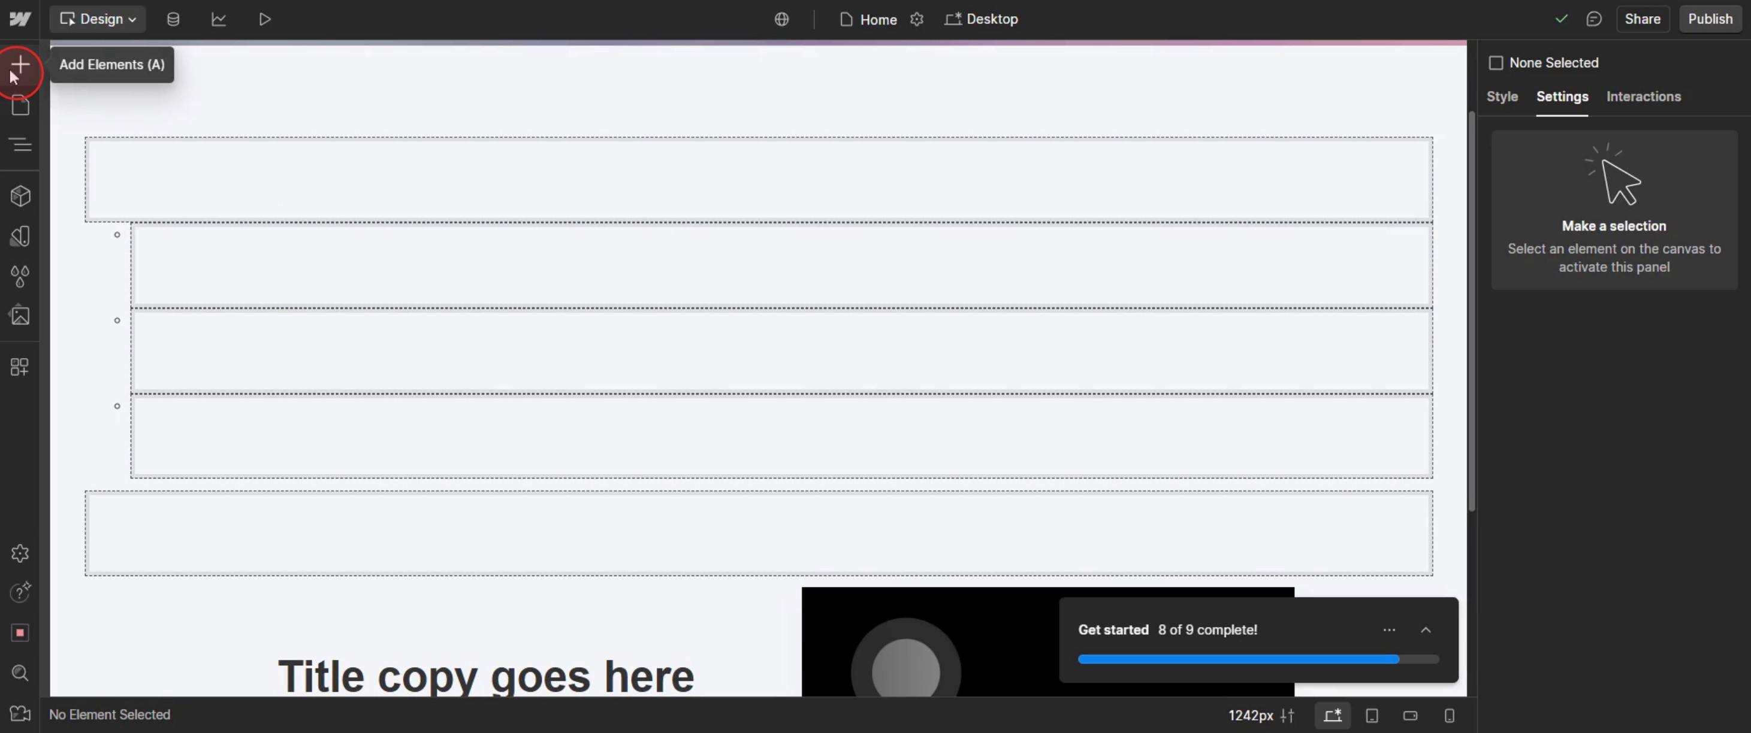Switch to mobile portrait breakpoint
1751x733 pixels.
(x=1449, y=716)
